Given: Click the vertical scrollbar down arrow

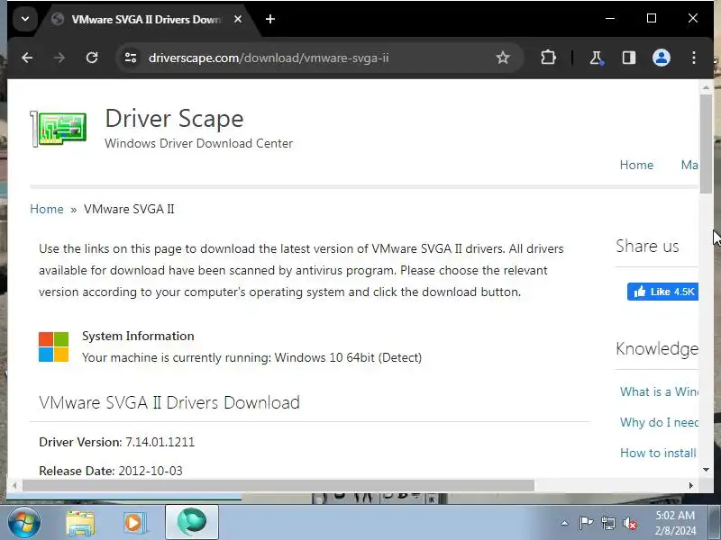Looking at the screenshot, I should (706, 470).
